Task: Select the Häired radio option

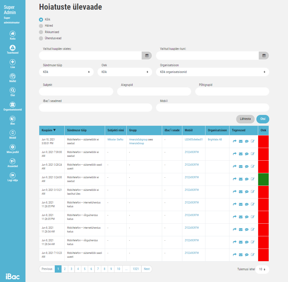Action: click(41, 26)
